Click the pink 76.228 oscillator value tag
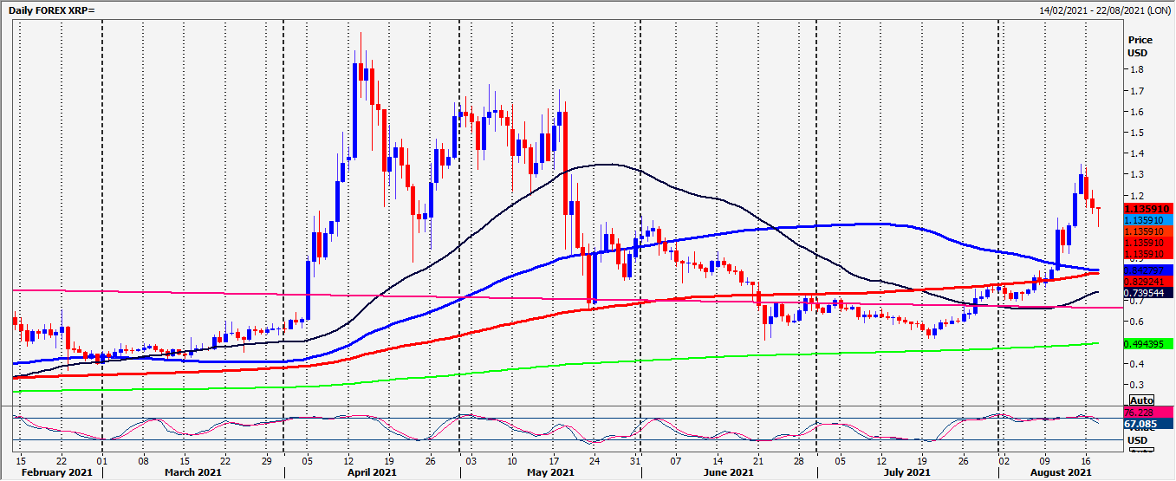This screenshot has height=481, width=1176. [x=1140, y=413]
